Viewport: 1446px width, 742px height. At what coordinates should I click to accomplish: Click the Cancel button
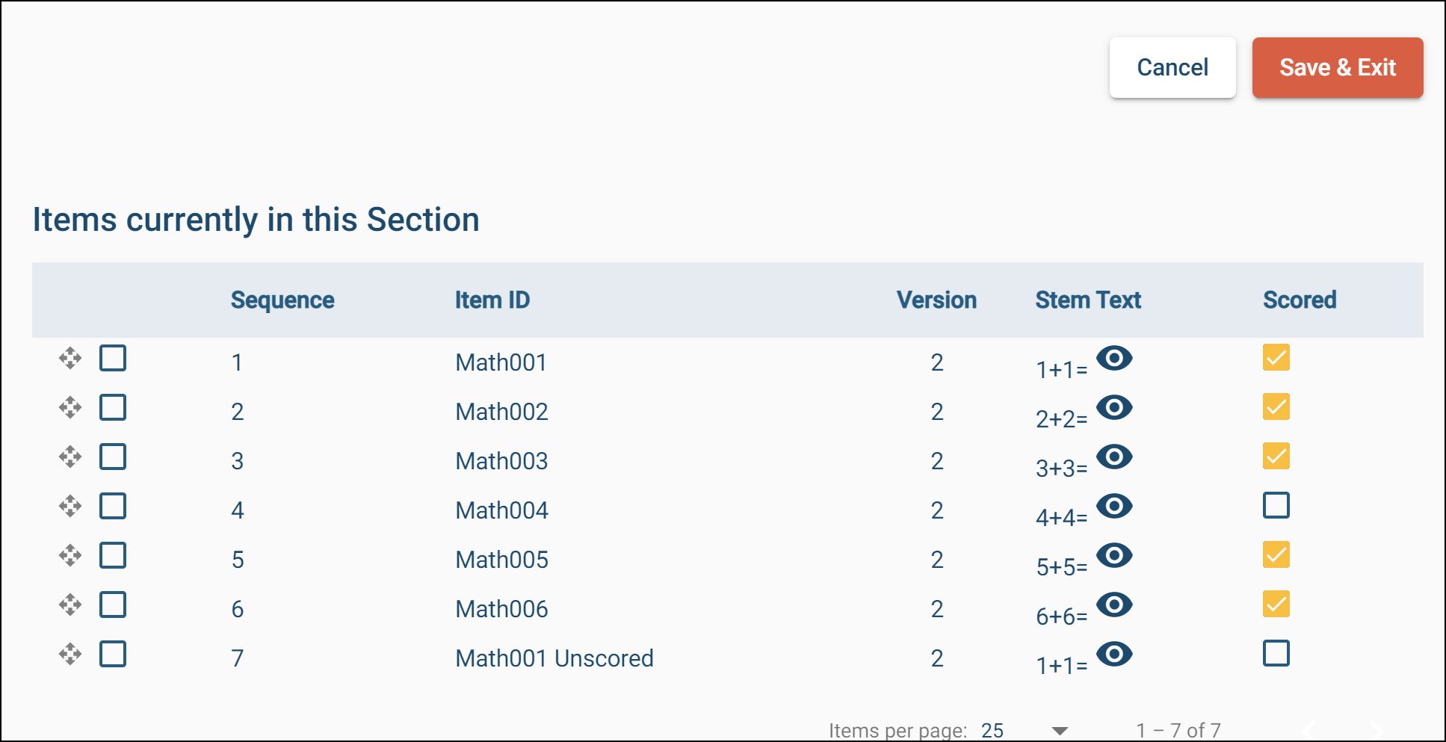coord(1172,68)
